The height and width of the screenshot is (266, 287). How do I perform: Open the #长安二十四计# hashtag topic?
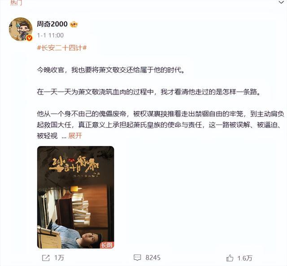pos(62,48)
